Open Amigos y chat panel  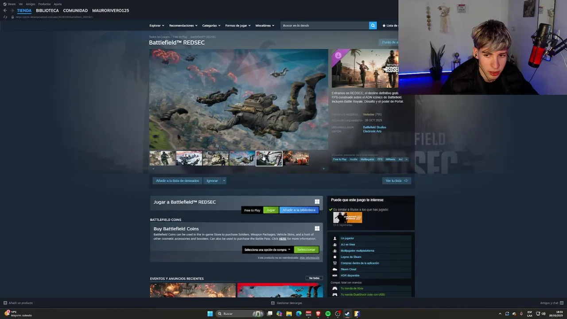tap(551, 303)
